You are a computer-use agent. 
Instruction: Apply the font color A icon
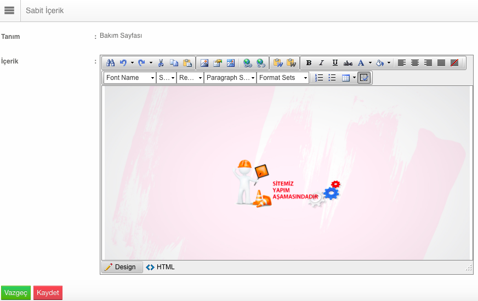click(x=361, y=63)
